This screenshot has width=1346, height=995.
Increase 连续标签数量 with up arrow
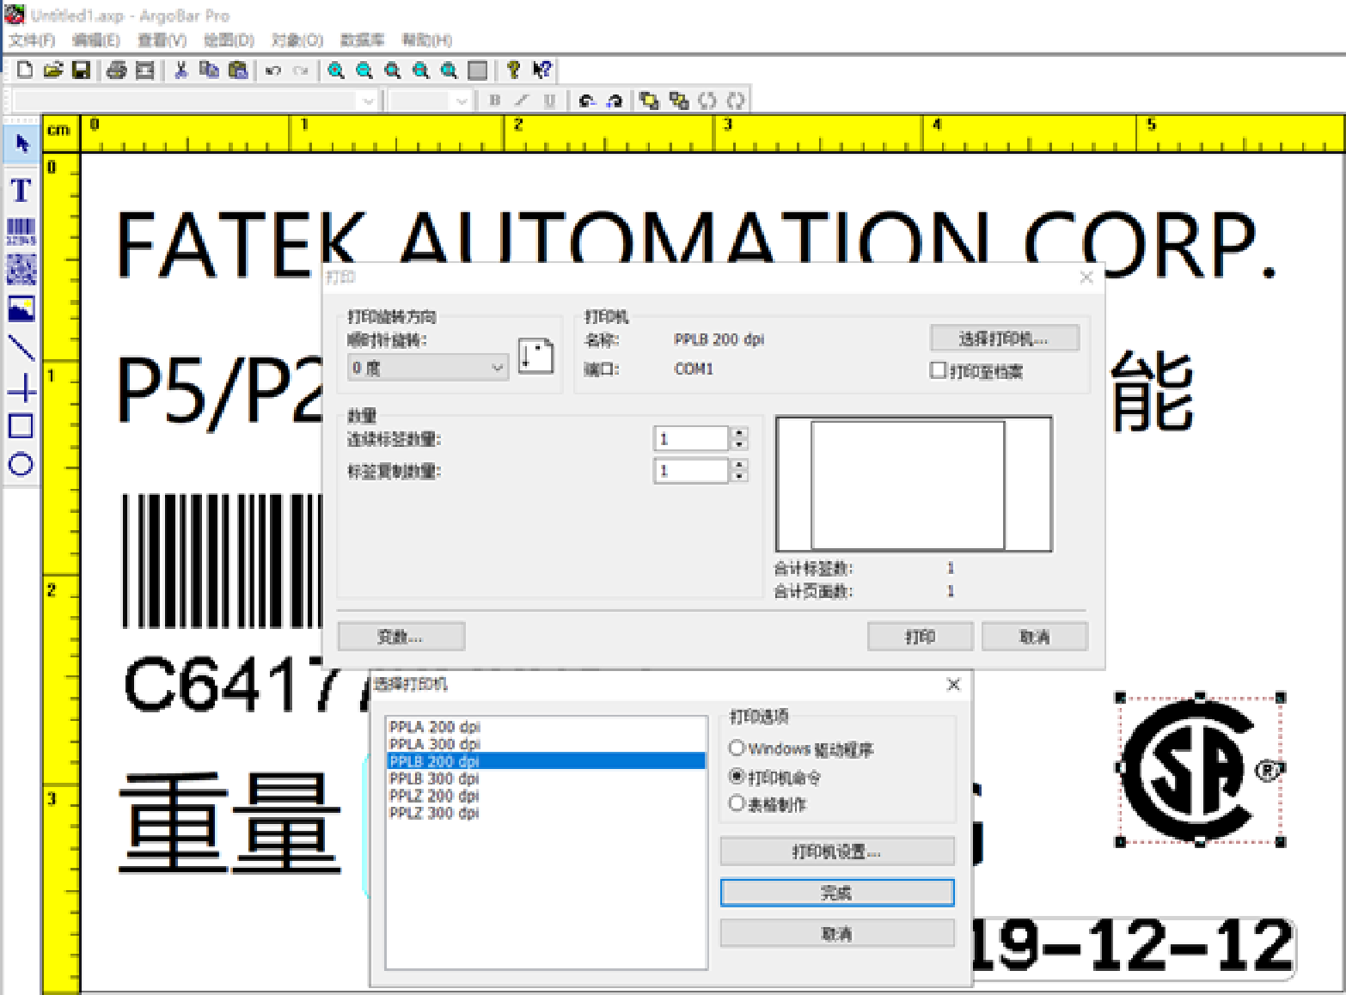pyautogui.click(x=739, y=433)
